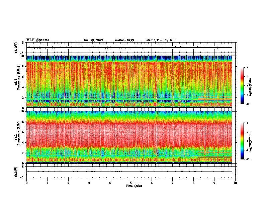Click the "8" kHz tick of ch.1 spectrogram
Viewport: 265px width, 205px height.
pyautogui.click(x=23, y=66)
